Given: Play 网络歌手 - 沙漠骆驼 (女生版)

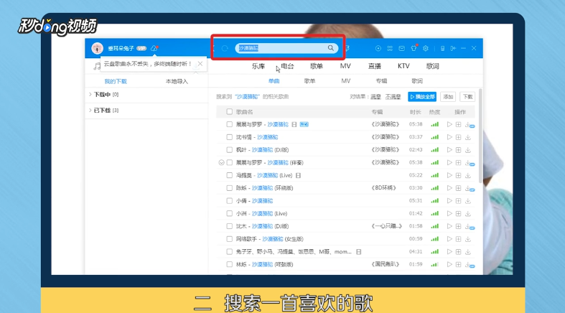Looking at the screenshot, I should 449,239.
